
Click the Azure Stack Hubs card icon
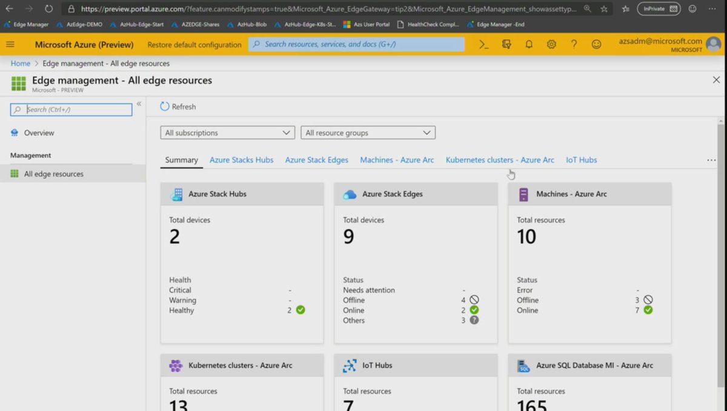click(177, 194)
